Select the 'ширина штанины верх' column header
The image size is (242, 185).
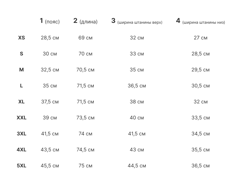click(137, 22)
